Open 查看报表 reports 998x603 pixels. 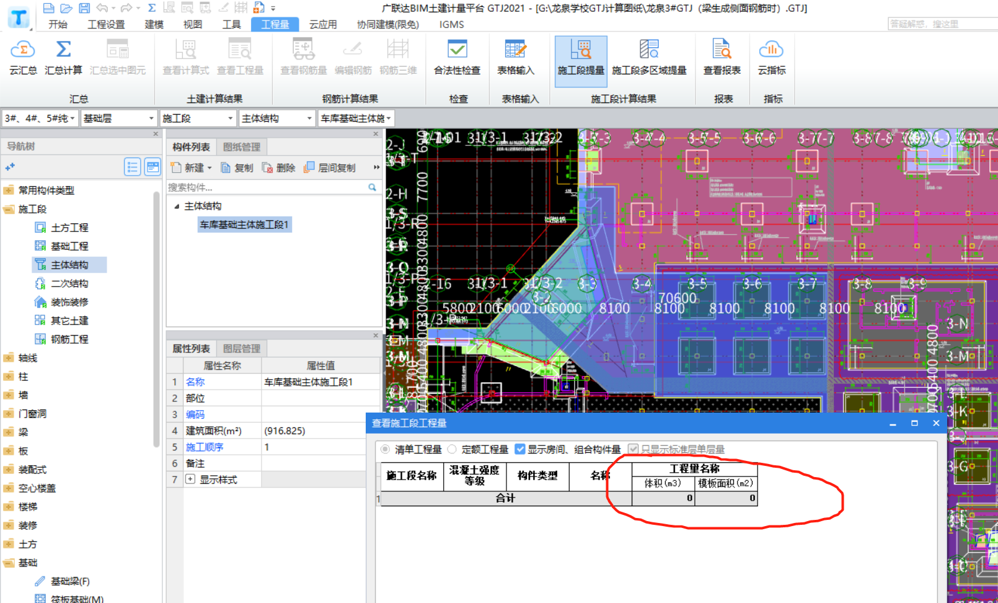[722, 57]
